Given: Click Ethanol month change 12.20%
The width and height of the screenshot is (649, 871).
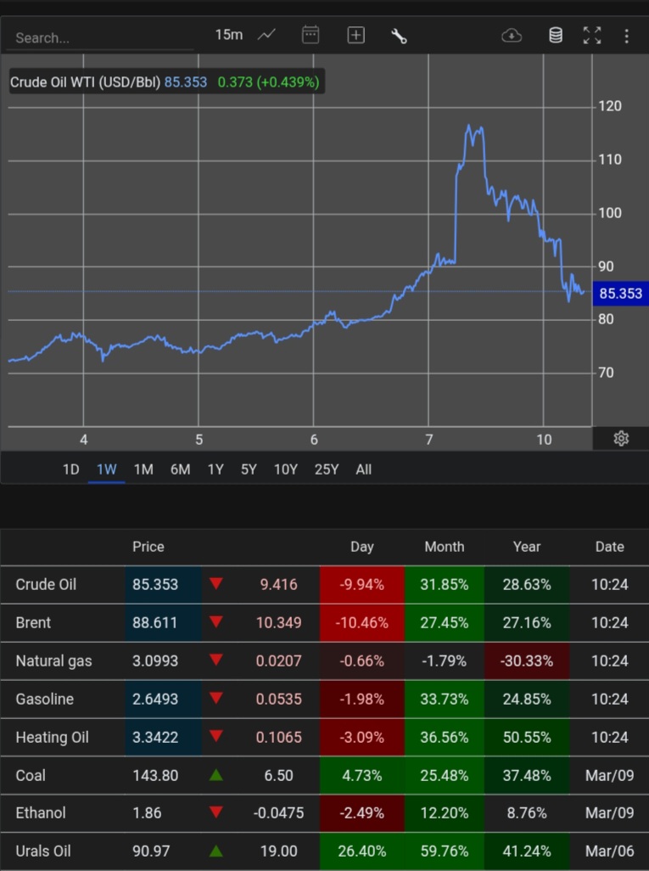Looking at the screenshot, I should tap(445, 813).
